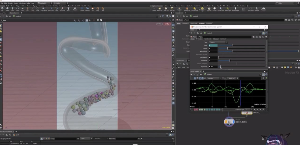Viewport: 301px width, 145px height.
Task: Open the Type Sparse dropdown
Action: click(x=218, y=42)
